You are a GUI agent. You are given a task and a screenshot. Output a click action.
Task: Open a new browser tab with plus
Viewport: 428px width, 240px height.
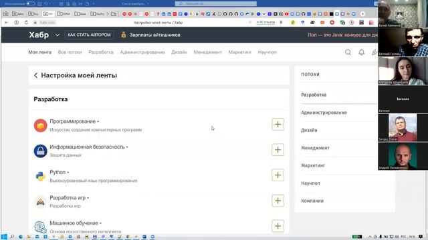click(x=362, y=14)
